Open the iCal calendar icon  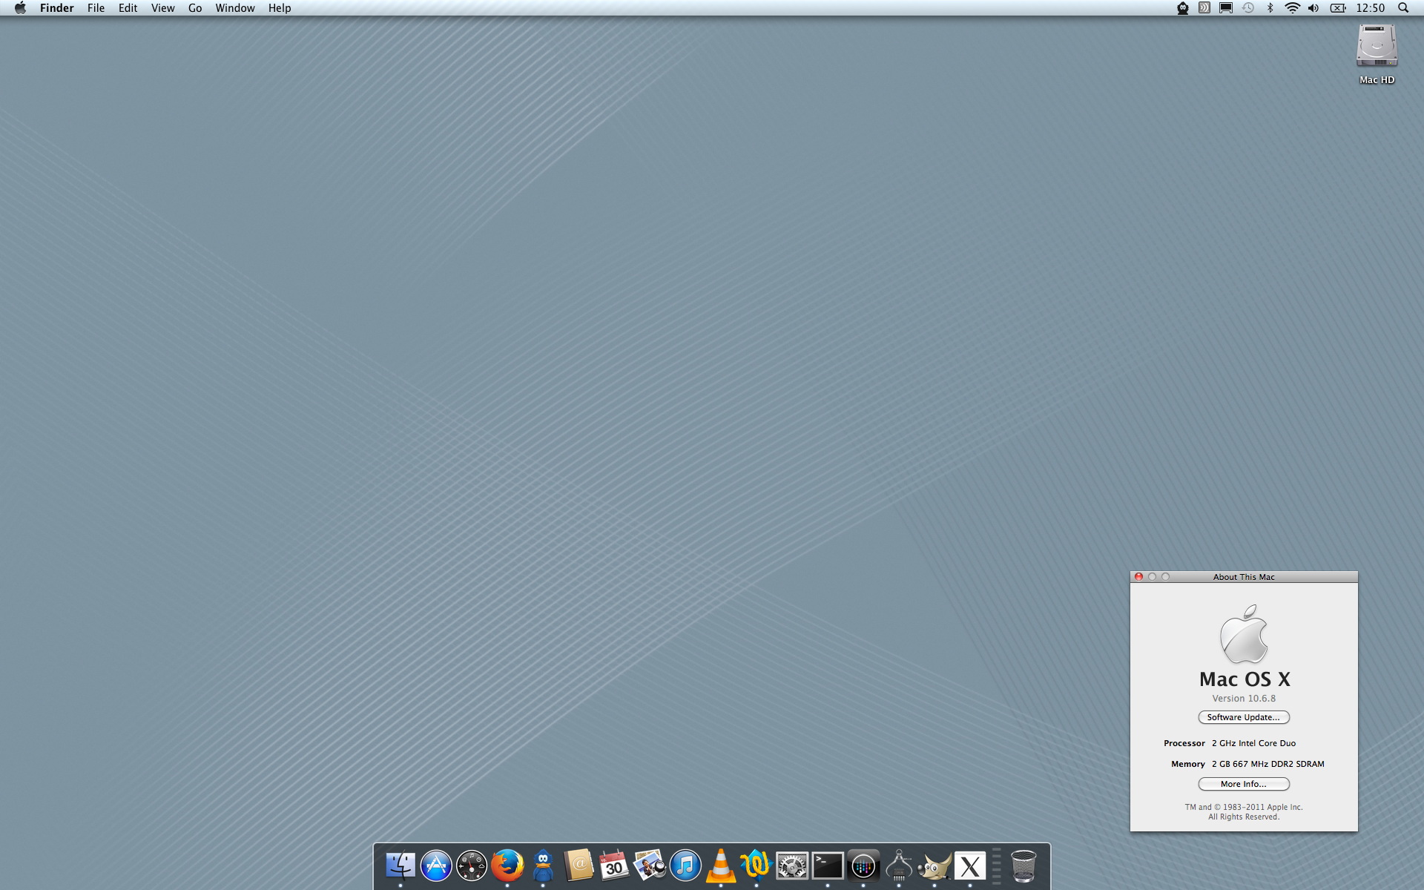pyautogui.click(x=614, y=866)
